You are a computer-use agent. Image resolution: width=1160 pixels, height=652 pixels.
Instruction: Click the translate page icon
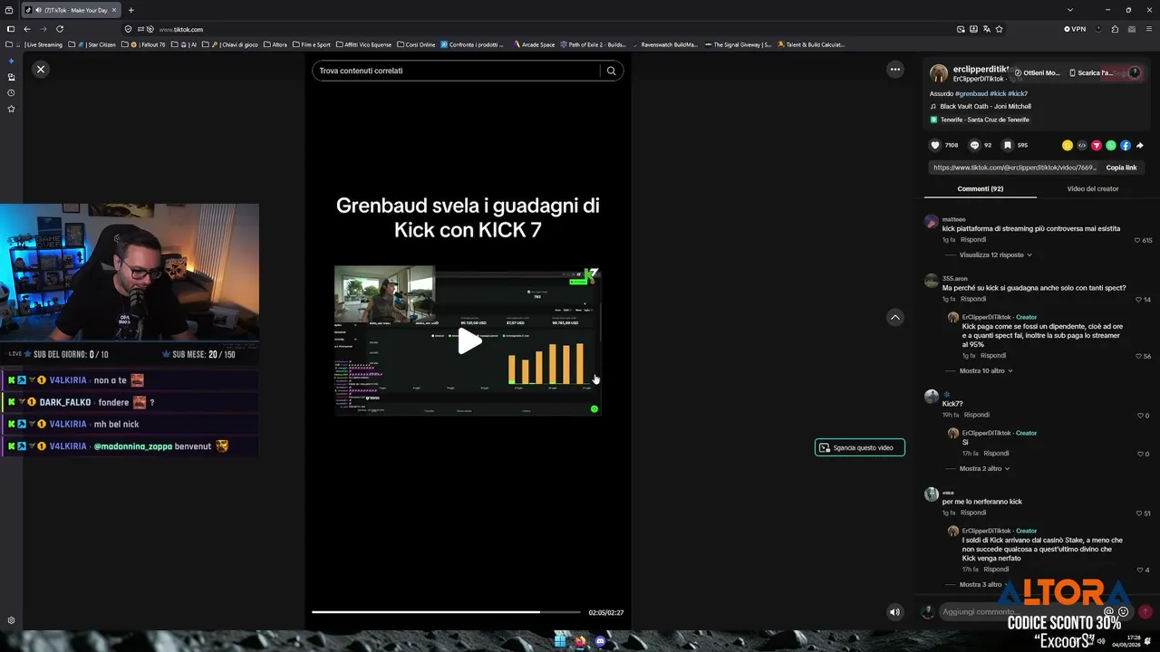[986, 29]
